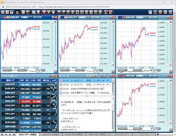
Task: Select the triangle drawing tool
Action: [x=87, y=12]
